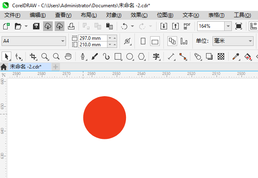Screen dimensions: 258x178
Task: Click the Paste clipboard icon
Action: (x=109, y=26)
